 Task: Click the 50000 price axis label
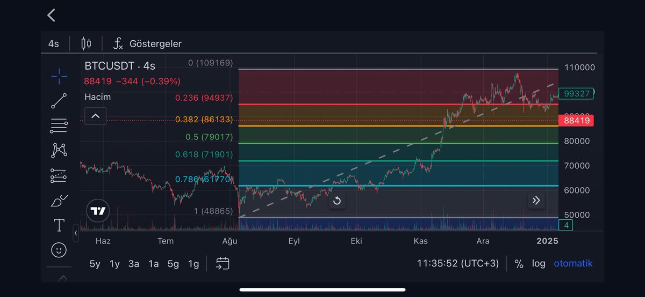(x=577, y=215)
